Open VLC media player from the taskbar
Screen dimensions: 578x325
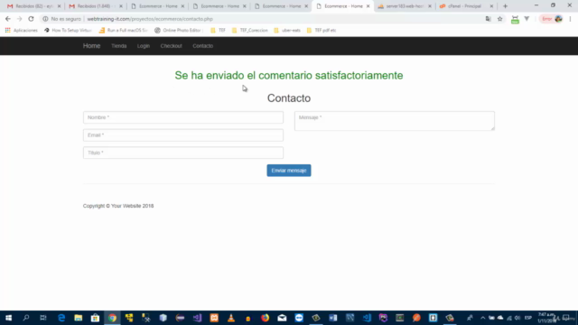coord(231,318)
